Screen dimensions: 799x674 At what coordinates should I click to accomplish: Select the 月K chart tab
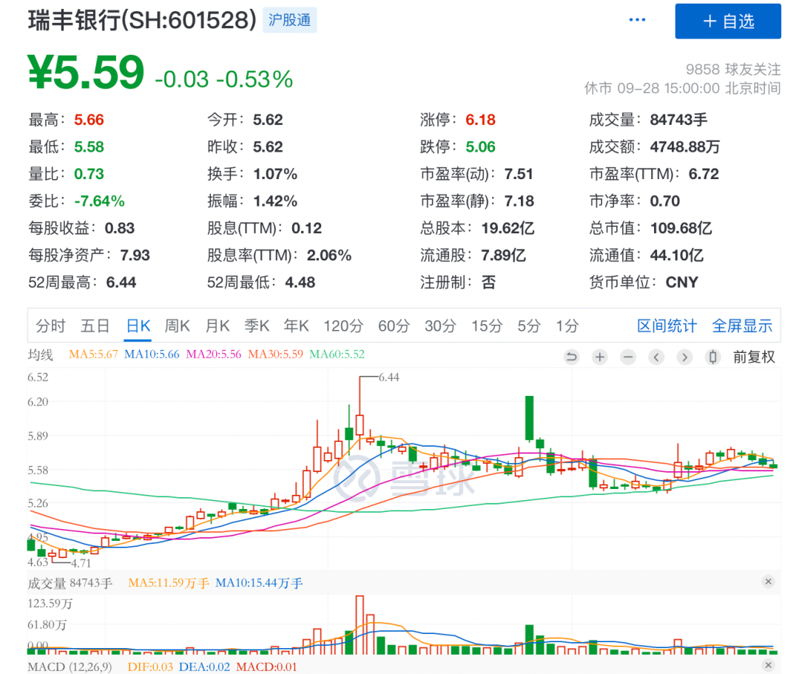click(218, 326)
